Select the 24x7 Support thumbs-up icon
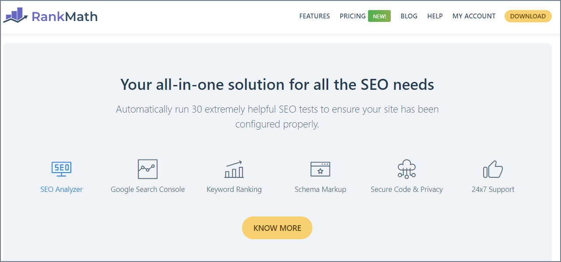Image resolution: width=561 pixels, height=262 pixels. pos(493,169)
